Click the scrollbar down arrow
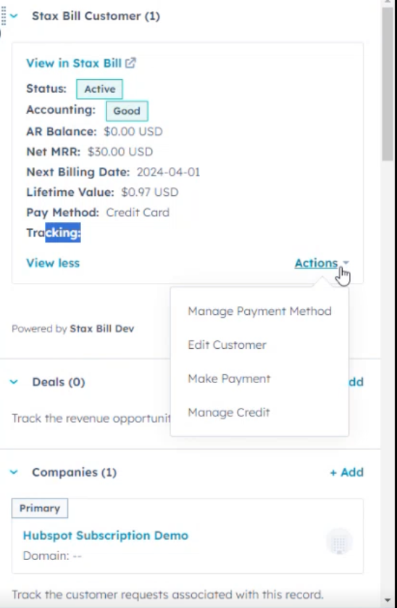The height and width of the screenshot is (608, 397). coord(388,600)
